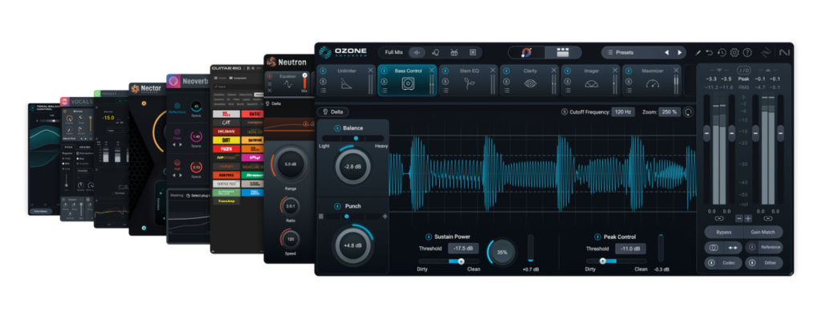The width and height of the screenshot is (822, 320).
Task: Enable the Dither button
Action: coord(764,263)
